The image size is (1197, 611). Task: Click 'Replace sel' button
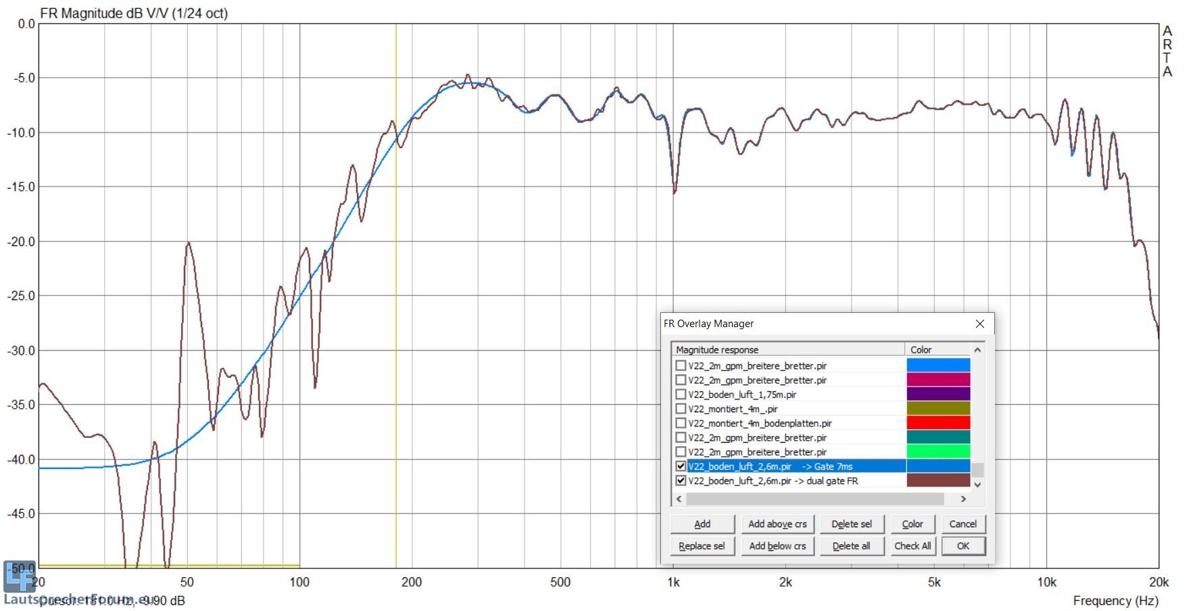coord(702,546)
